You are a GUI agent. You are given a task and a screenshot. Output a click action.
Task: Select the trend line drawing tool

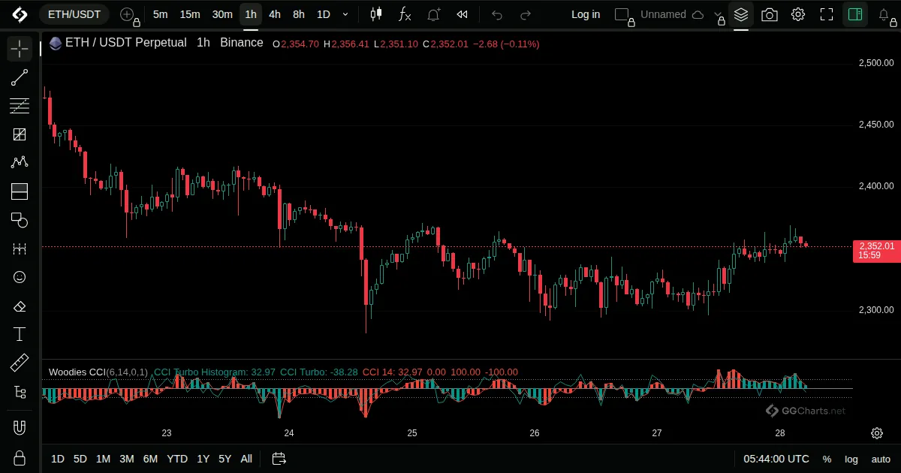pos(20,77)
